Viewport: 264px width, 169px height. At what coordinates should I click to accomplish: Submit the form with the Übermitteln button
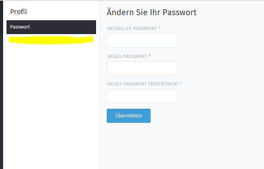(x=129, y=116)
